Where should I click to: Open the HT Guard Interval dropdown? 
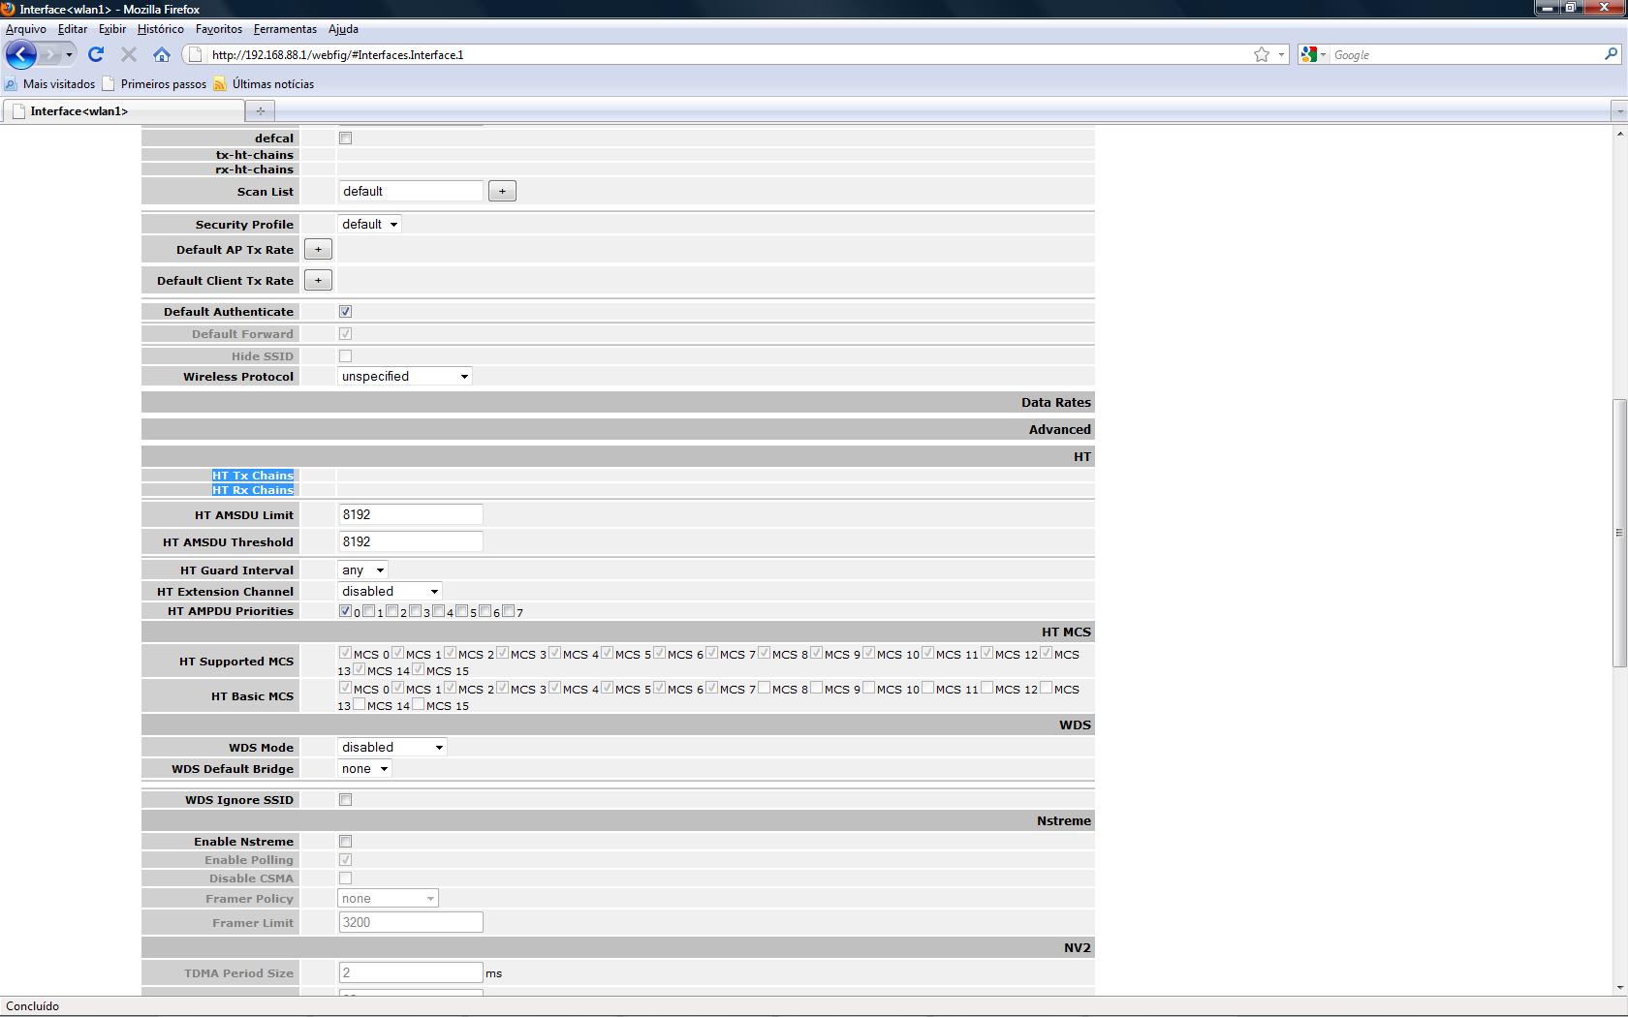(x=362, y=570)
